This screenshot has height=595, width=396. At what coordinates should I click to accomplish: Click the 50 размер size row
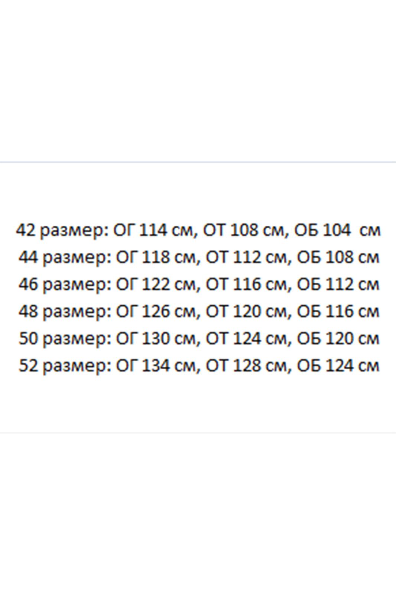(x=199, y=339)
